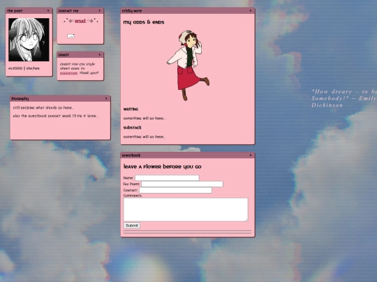Click the Emily Dickinson quote text
The width and height of the screenshot is (377, 282).
343,98
